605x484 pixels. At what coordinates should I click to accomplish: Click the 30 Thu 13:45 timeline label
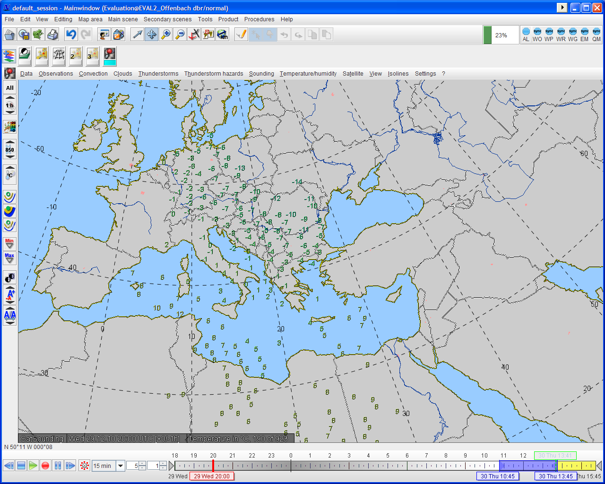point(556,476)
